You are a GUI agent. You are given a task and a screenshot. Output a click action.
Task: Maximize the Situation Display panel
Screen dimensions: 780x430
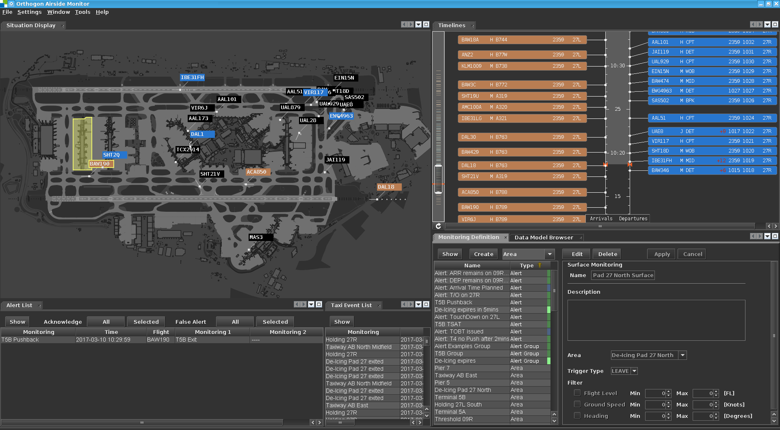click(x=426, y=24)
